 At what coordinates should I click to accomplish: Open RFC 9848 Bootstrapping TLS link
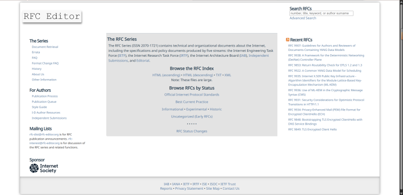click(325, 122)
